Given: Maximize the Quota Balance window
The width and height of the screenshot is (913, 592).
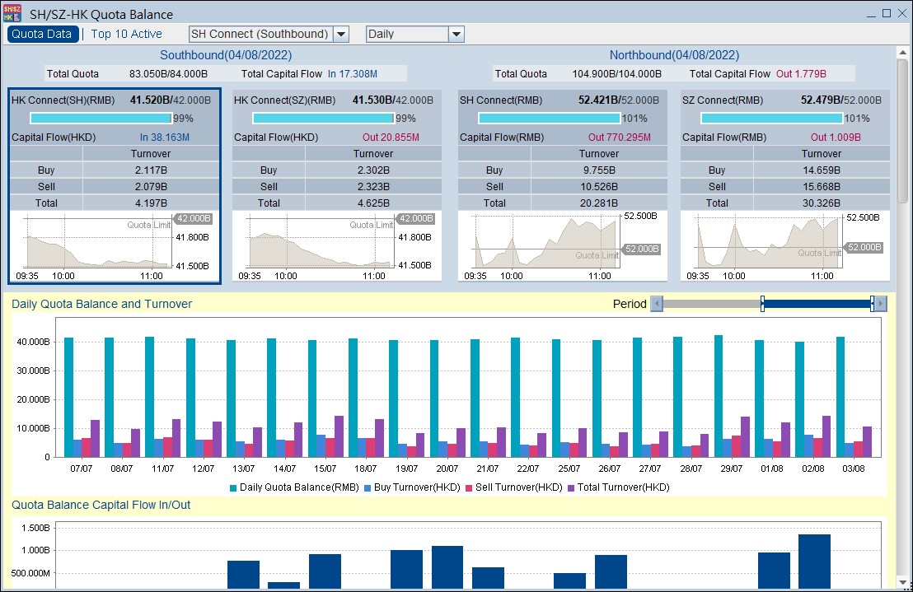Looking at the screenshot, I should 887,13.
